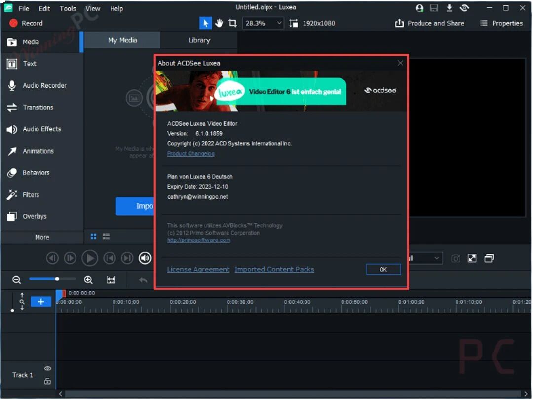Viewport: 533px width, 400px height.
Task: Undo the last action
Action: [143, 280]
